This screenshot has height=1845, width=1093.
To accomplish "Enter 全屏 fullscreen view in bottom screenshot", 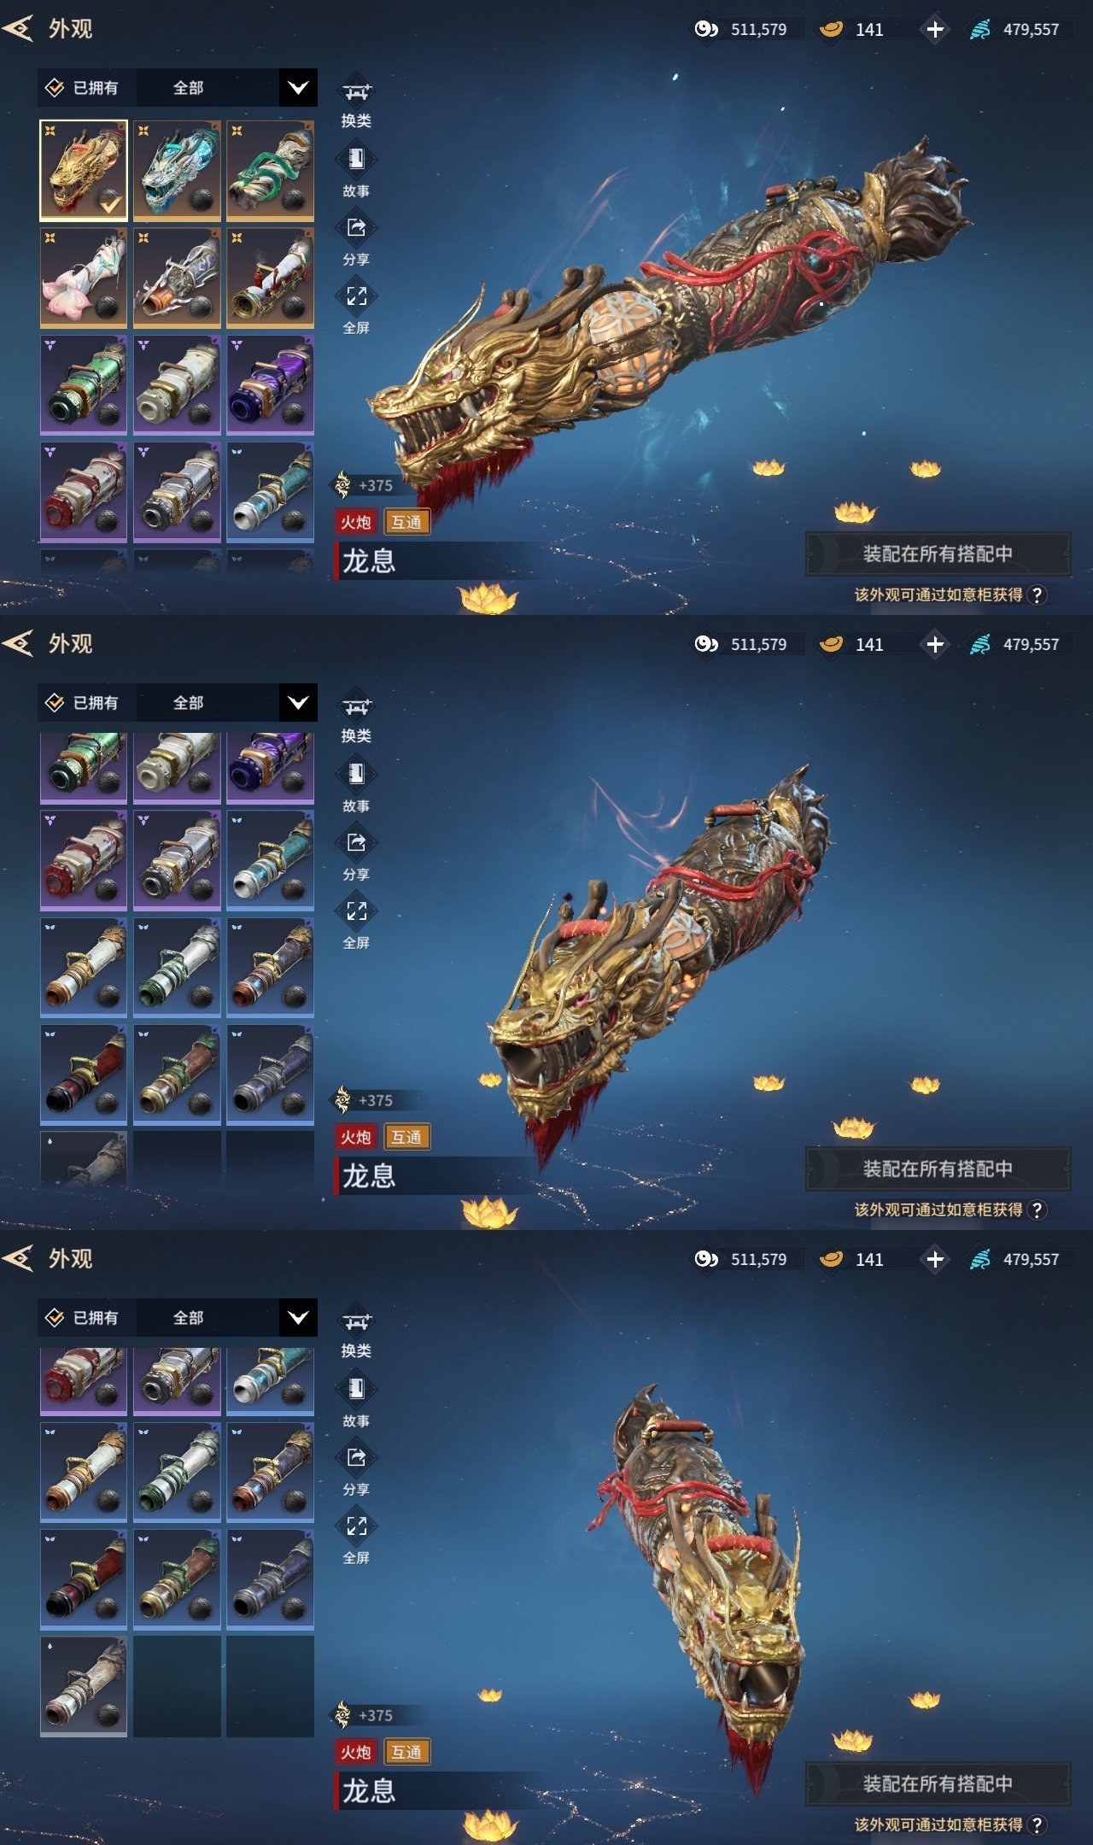I will pyautogui.click(x=356, y=1537).
